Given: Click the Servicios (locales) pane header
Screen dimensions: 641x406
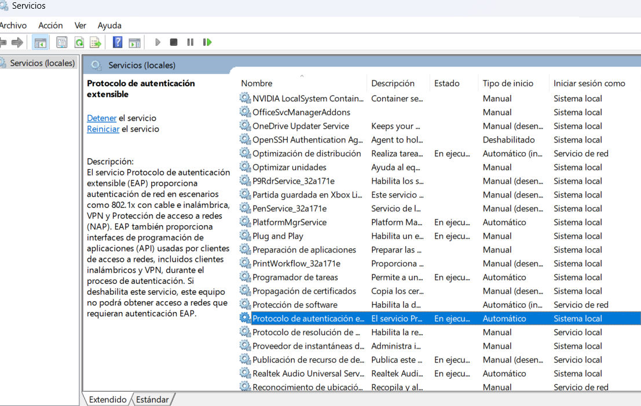Looking at the screenshot, I should pos(141,65).
